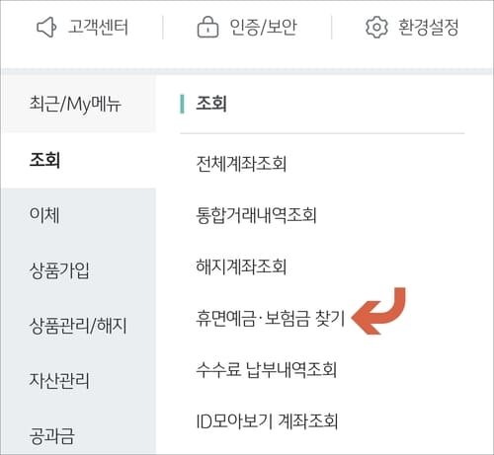Open the 고객센터 text link
Viewport: 494px width, 455px height.
98,27
